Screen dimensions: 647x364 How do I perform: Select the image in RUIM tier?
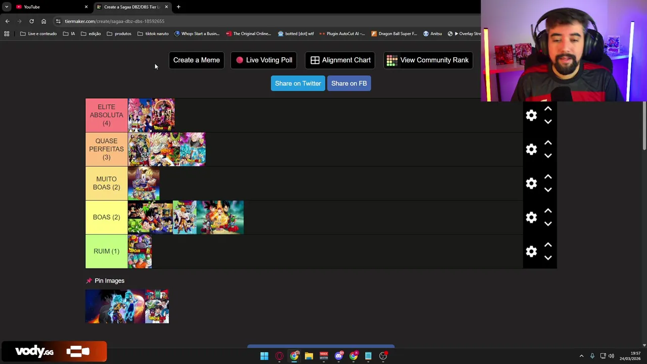pos(140,251)
